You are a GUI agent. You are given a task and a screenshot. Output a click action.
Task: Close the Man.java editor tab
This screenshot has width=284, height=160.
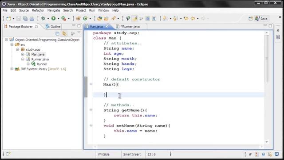106,27
